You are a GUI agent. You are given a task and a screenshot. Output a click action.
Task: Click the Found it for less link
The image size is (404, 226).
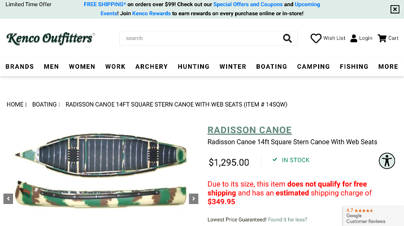pos(288,219)
